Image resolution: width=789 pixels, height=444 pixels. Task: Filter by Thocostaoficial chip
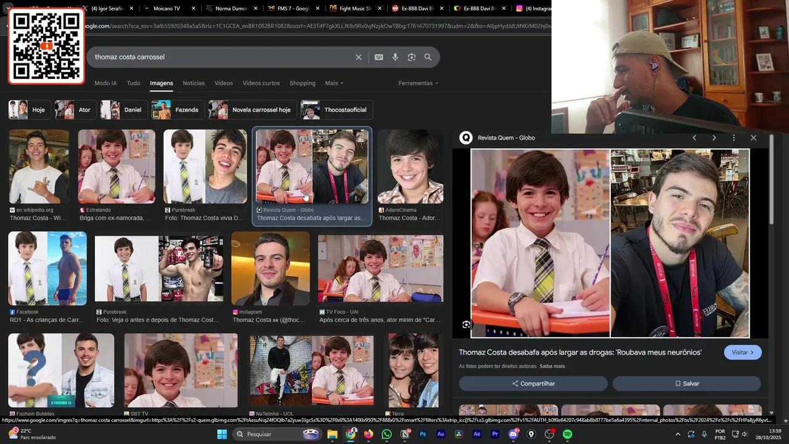coord(336,110)
